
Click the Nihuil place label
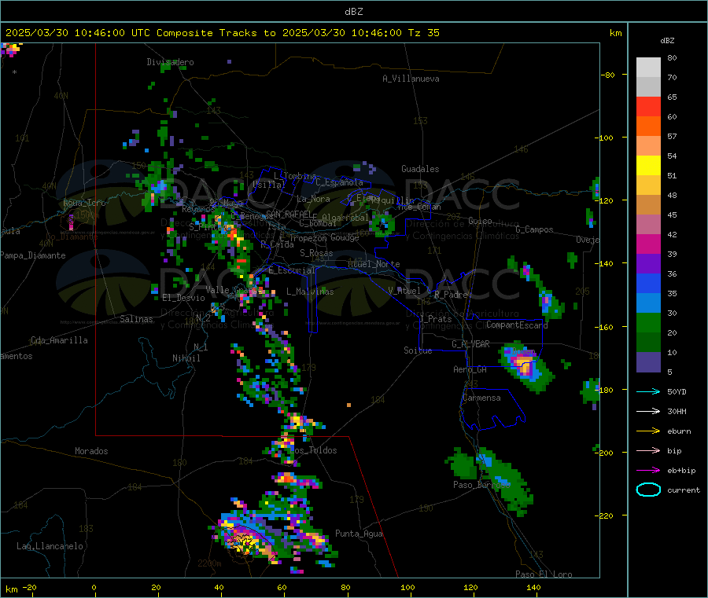point(186,358)
